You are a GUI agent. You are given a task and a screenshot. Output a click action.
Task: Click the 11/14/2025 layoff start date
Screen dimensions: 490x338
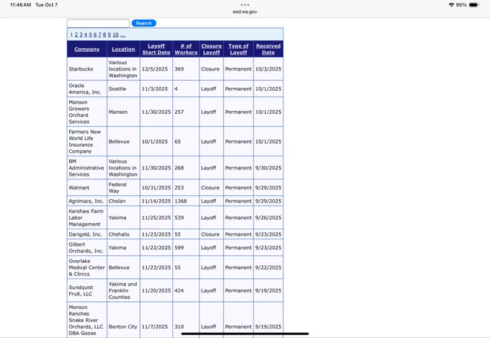tap(156, 201)
